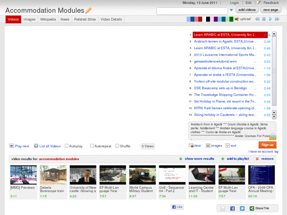Click the add videos button

pos(247,10)
